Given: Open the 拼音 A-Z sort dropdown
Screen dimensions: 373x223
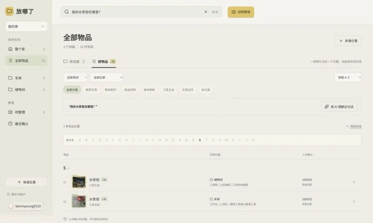Looking at the screenshot, I should 348,78.
